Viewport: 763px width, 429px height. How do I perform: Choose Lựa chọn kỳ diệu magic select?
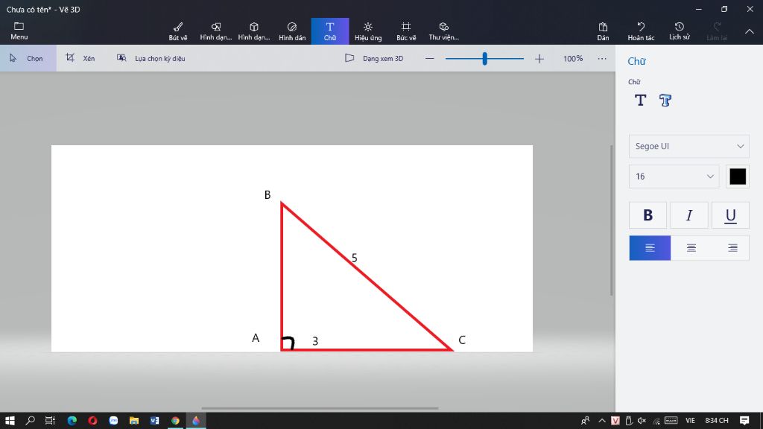[151, 58]
